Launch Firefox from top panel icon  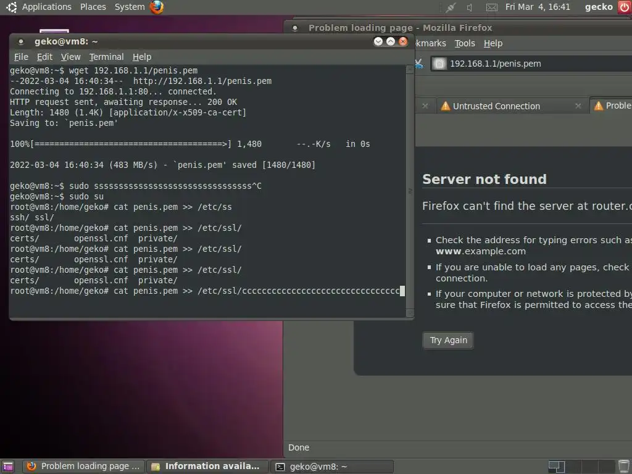click(x=157, y=7)
